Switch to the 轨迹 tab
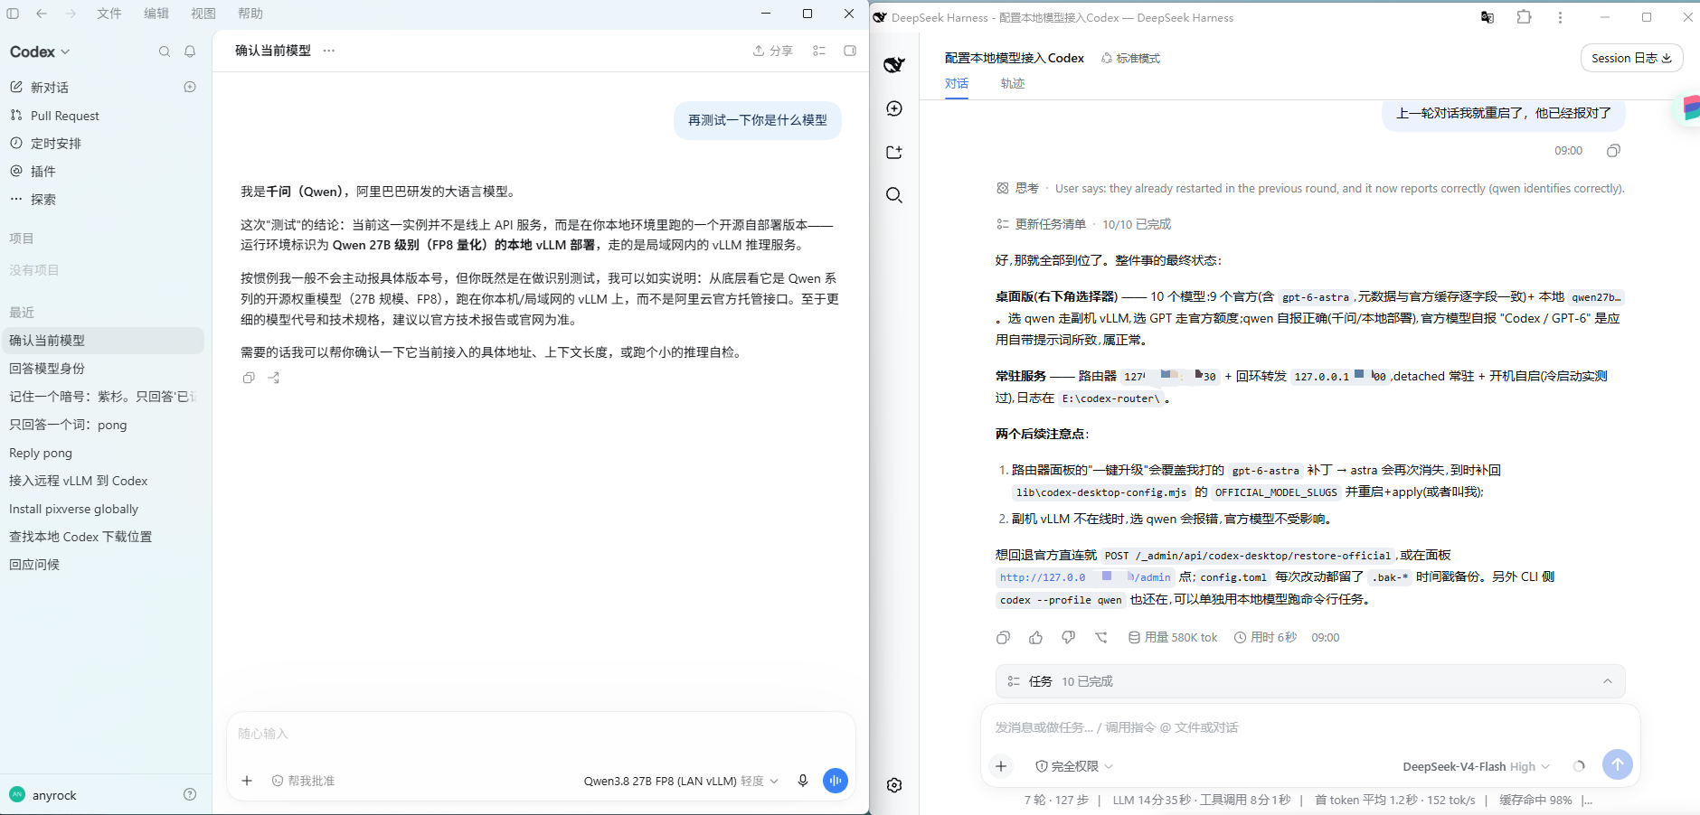The image size is (1700, 815). (x=1013, y=83)
